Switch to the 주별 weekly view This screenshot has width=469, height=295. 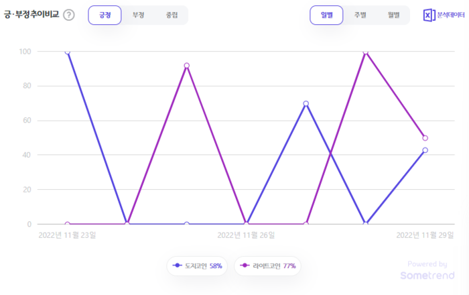[x=360, y=15]
